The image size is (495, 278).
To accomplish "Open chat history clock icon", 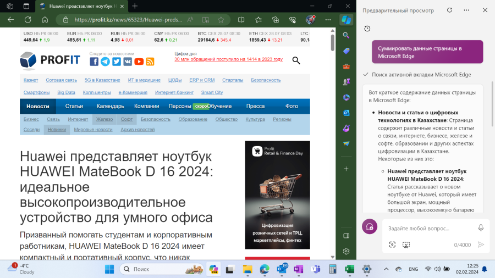I will 367,29.
